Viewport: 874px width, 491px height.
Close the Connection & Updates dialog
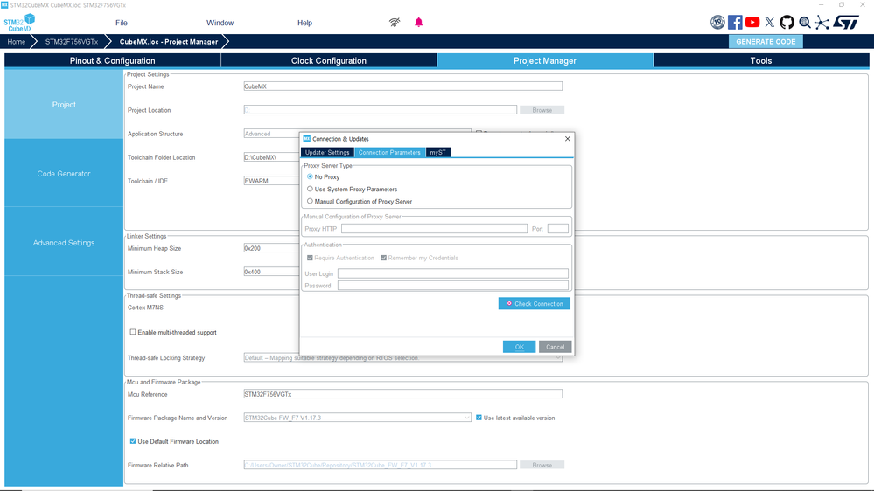point(568,139)
